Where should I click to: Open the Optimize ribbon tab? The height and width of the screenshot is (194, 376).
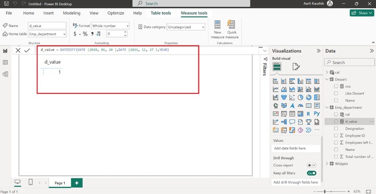click(x=116, y=13)
